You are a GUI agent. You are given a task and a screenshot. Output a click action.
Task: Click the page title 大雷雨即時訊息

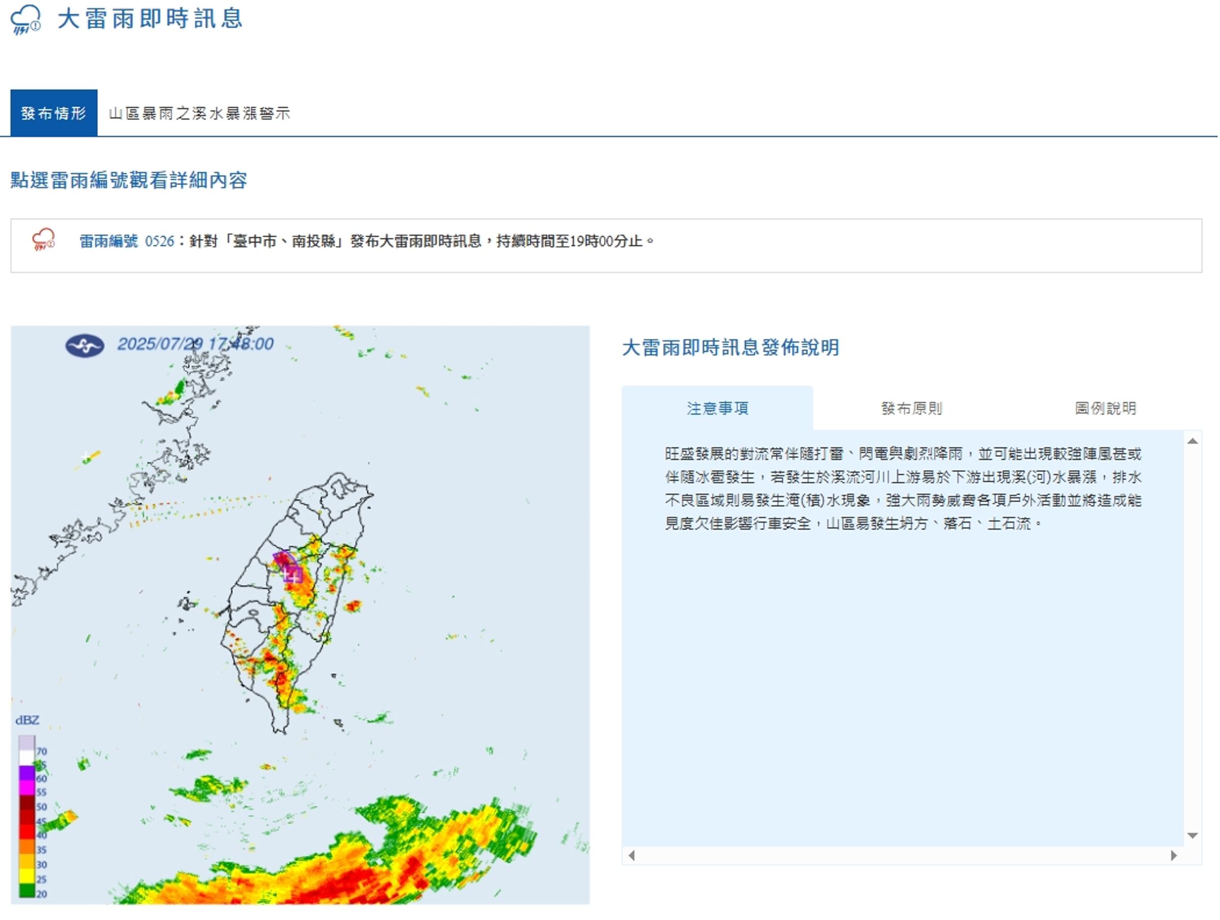(150, 19)
